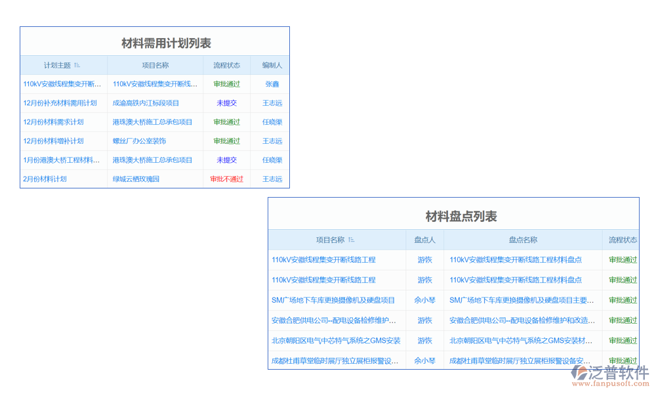The image size is (656, 394).
Task: Open the 12月份补充材料需用计划 plan
Action: click(x=60, y=103)
